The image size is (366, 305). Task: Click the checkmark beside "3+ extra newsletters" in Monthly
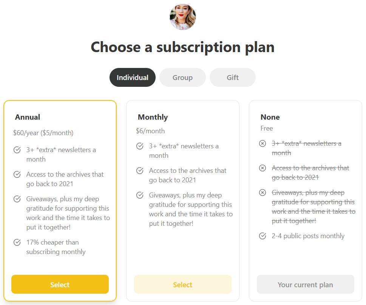(140, 146)
